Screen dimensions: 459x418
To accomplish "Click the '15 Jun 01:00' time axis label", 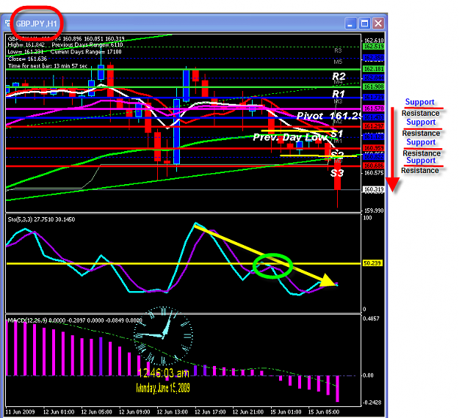I will click(x=286, y=412).
